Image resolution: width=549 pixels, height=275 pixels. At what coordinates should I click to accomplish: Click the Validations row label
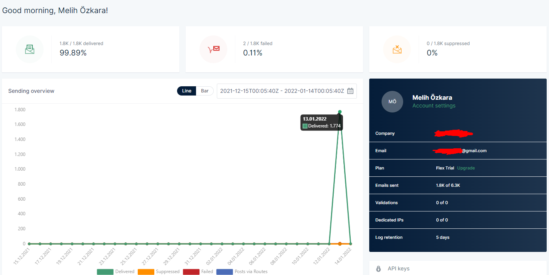pyautogui.click(x=387, y=203)
